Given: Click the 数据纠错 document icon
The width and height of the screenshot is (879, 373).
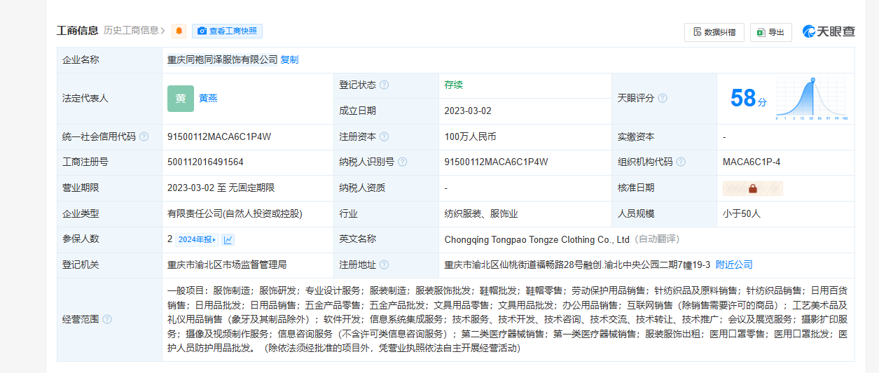Looking at the screenshot, I should click(697, 32).
